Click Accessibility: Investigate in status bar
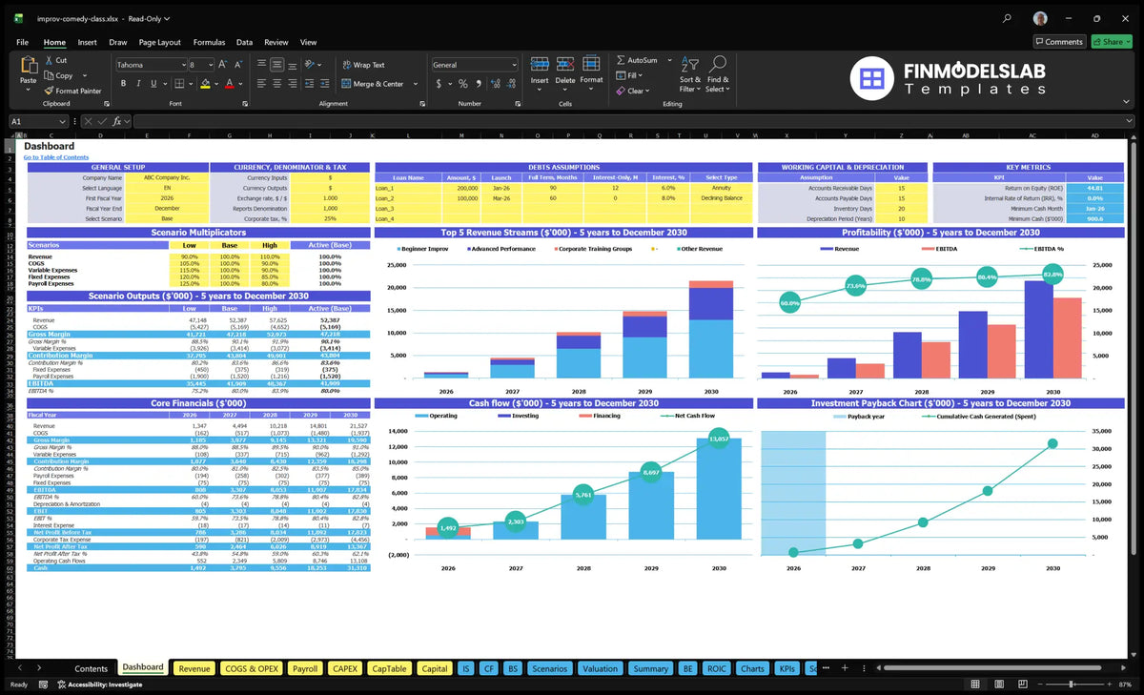This screenshot has height=695, width=1144. tap(99, 685)
